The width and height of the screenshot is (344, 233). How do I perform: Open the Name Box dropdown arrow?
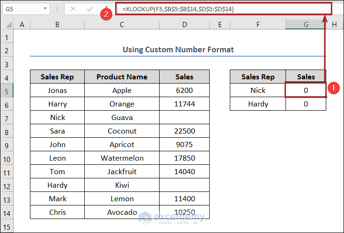[45, 9]
